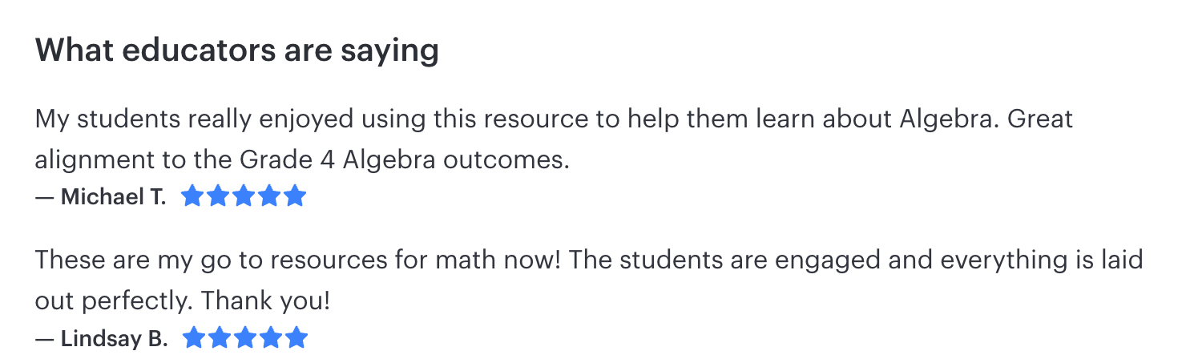Select the fifth star of Michael T.'s rating

tap(295, 196)
